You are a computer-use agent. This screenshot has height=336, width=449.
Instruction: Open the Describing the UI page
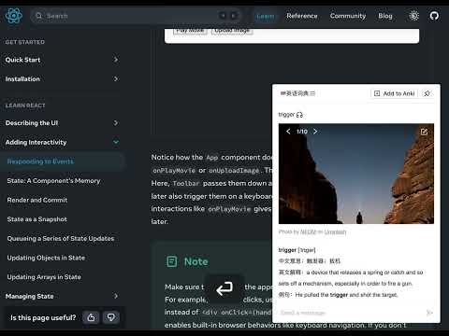pyautogui.click(x=32, y=123)
